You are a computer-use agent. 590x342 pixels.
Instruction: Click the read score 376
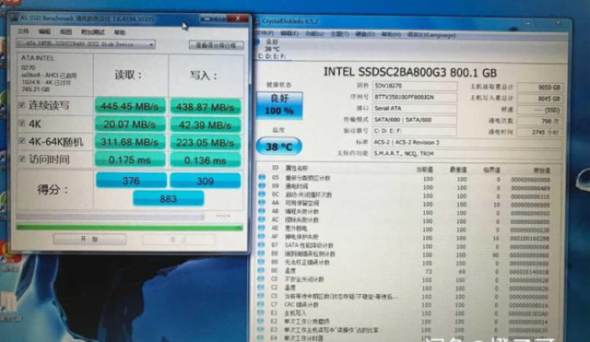click(131, 181)
